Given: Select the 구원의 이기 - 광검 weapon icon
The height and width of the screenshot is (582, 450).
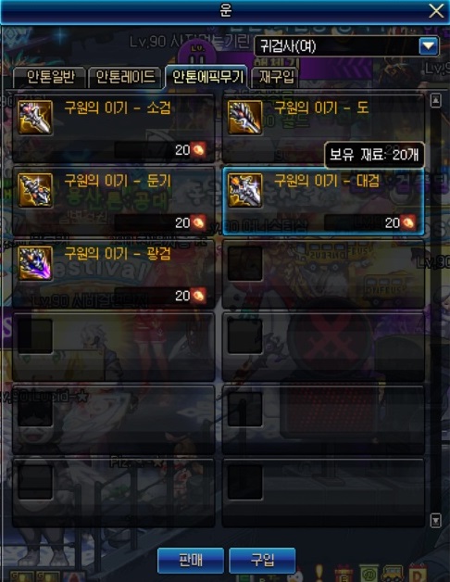Looking at the screenshot, I should click(x=35, y=263).
